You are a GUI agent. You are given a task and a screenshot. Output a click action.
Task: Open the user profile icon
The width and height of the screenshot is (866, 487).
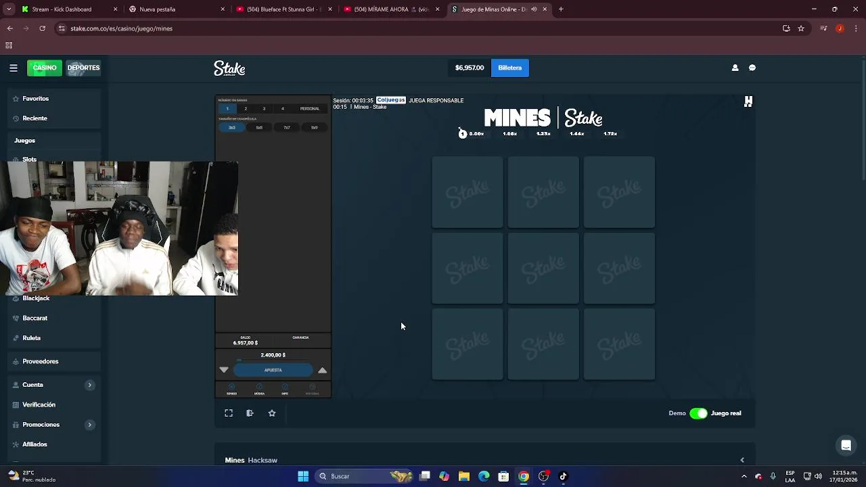click(735, 68)
